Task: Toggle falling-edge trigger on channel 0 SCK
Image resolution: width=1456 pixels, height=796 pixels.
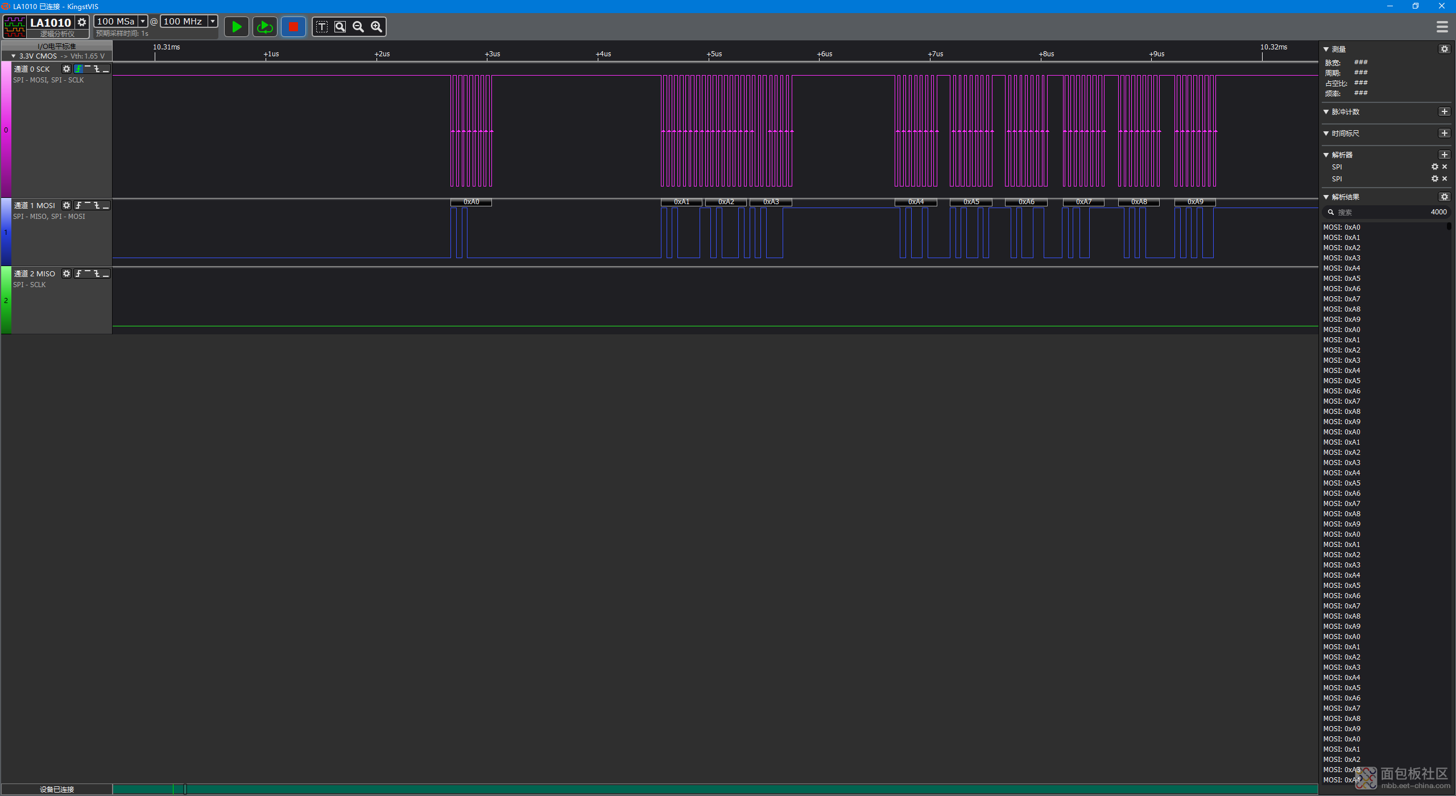Action: pos(97,69)
